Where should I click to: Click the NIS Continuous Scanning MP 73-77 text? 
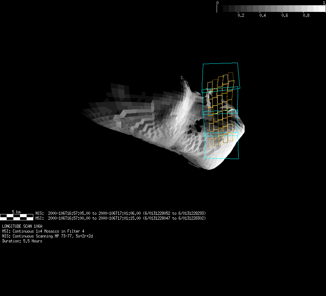pyautogui.click(x=47, y=236)
